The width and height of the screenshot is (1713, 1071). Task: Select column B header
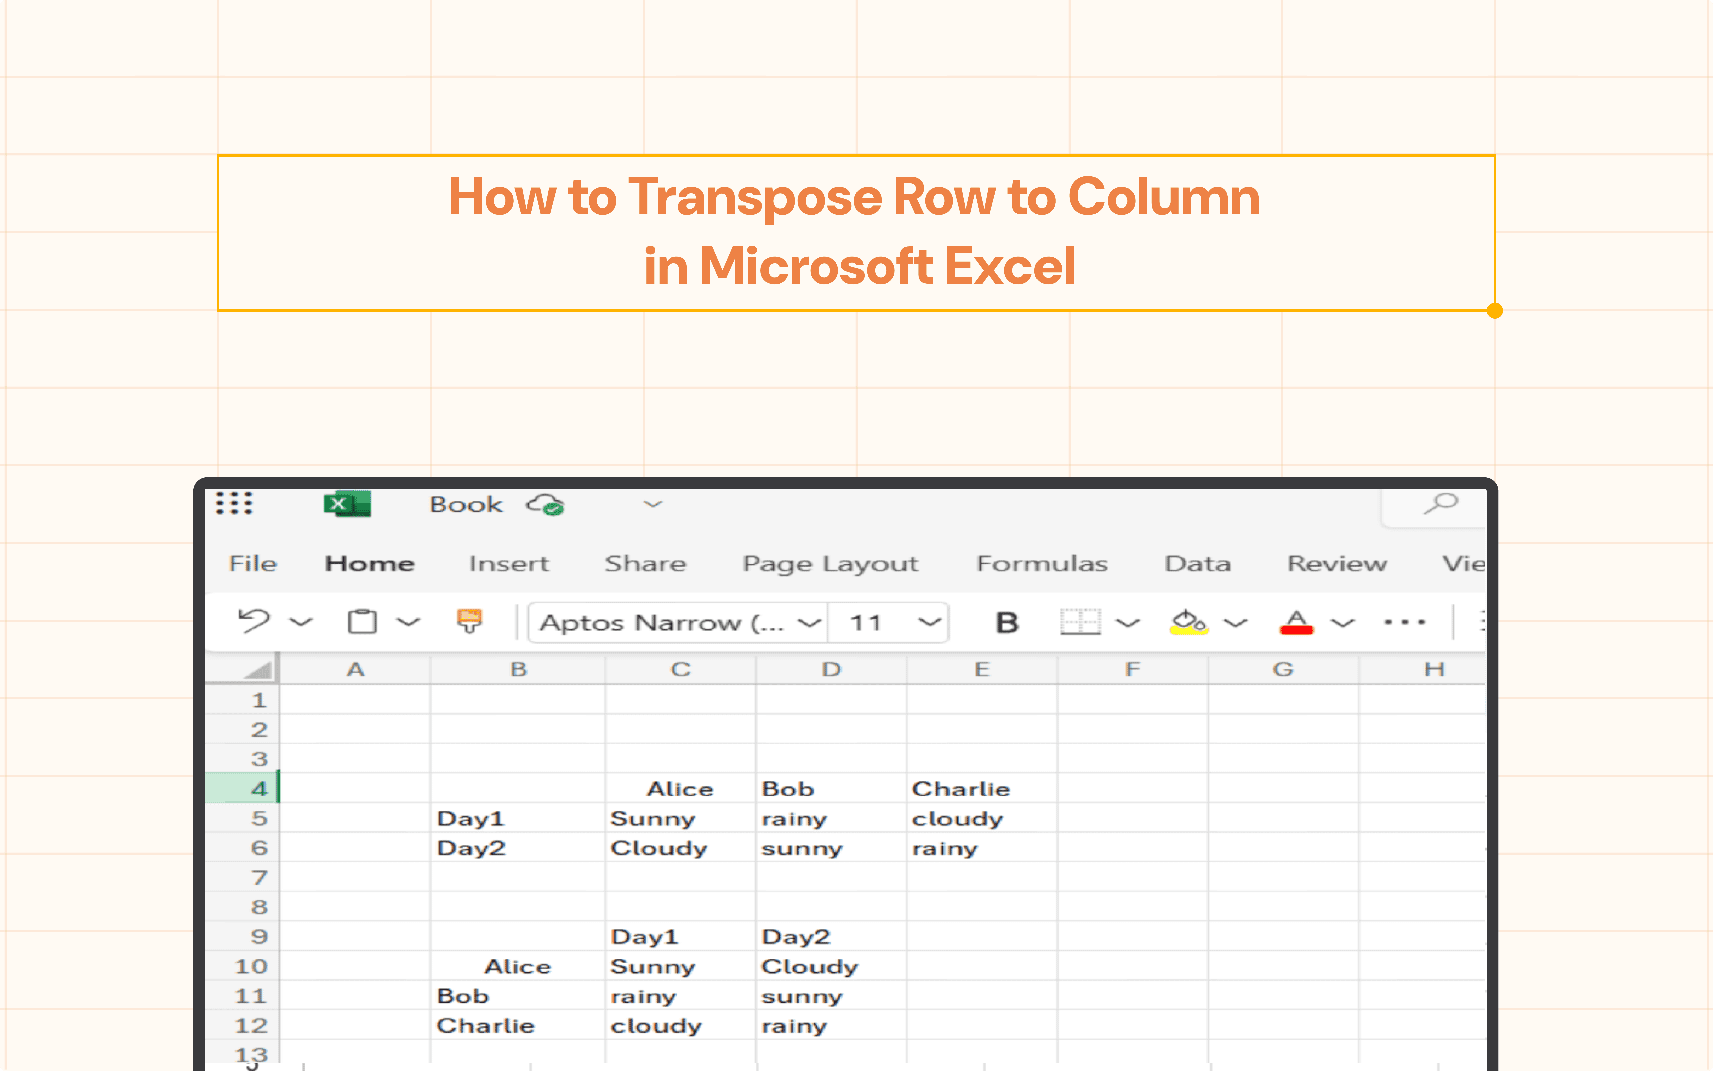518,669
